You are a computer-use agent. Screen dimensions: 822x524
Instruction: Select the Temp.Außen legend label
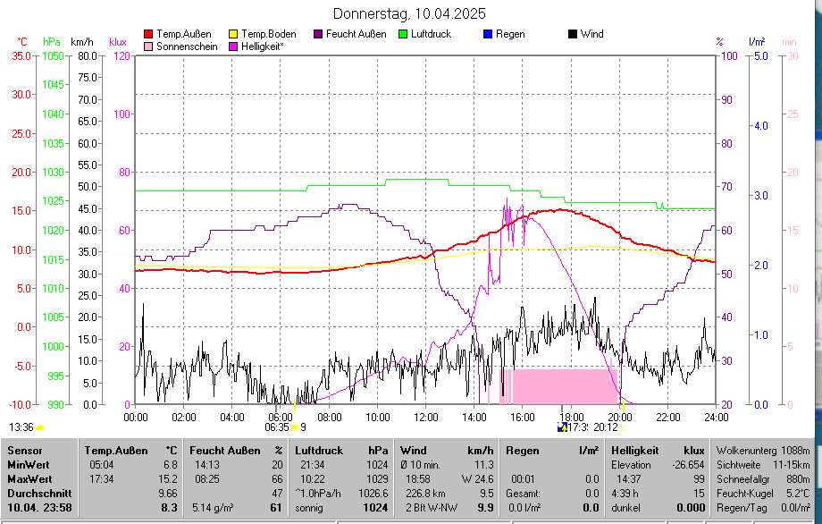(184, 34)
